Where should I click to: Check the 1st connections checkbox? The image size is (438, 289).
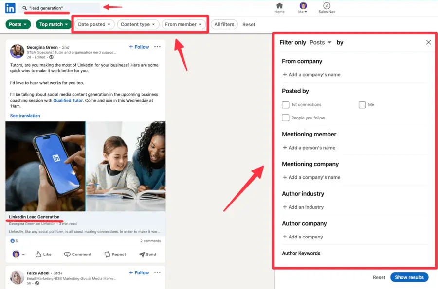coord(285,104)
